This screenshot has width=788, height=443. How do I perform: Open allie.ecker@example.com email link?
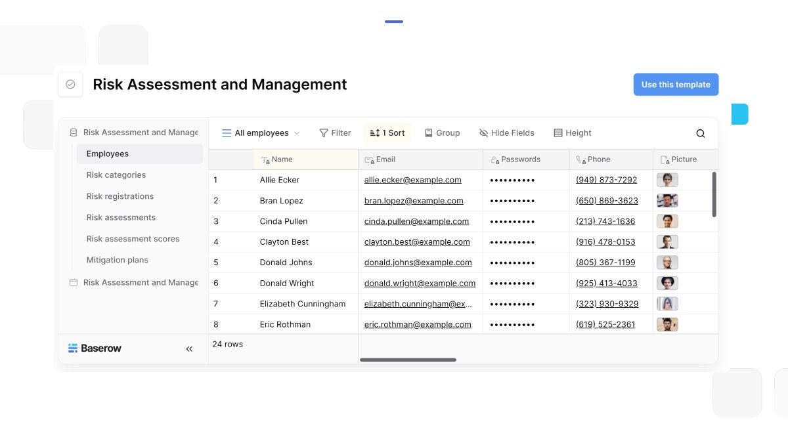tap(412, 180)
